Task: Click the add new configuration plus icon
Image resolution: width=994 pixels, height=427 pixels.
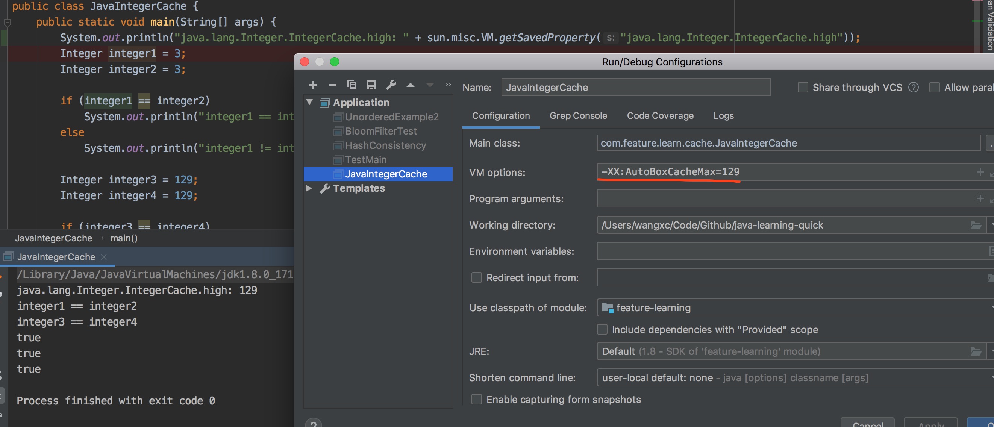Action: point(312,85)
